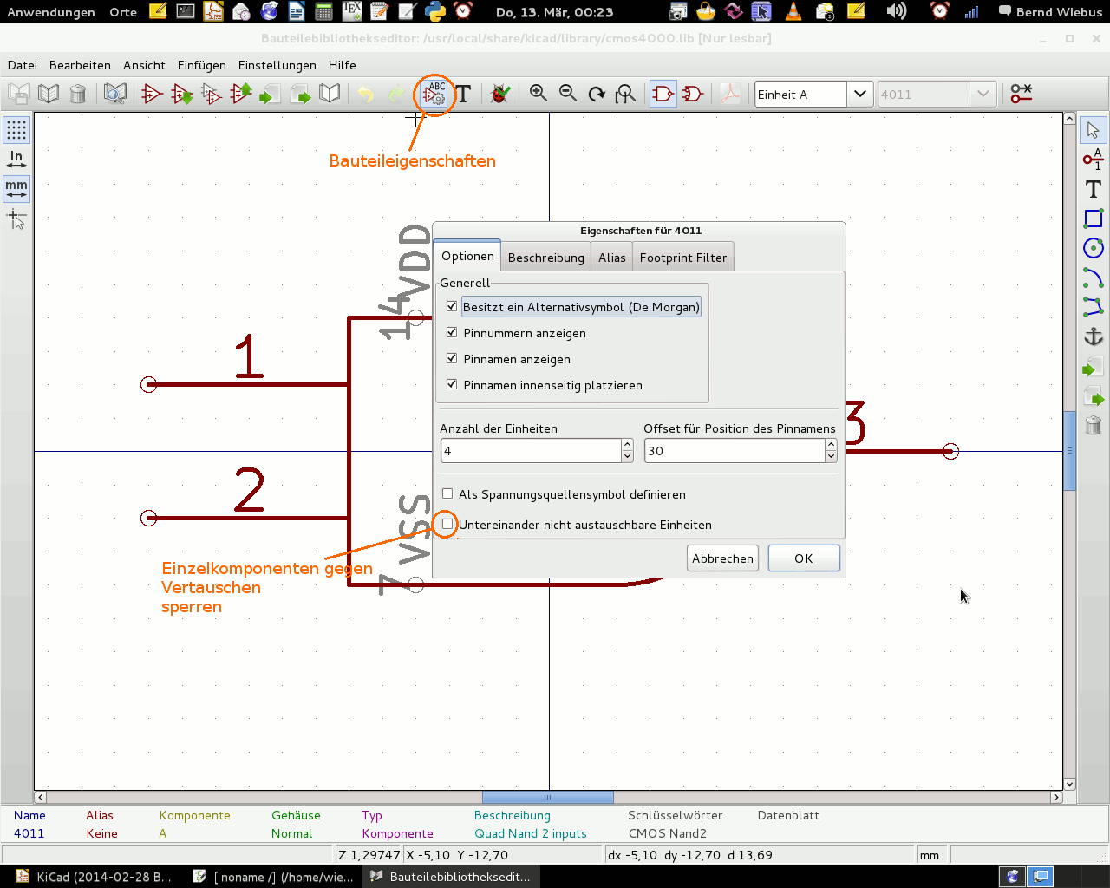Click the Abbrechen button

pyautogui.click(x=723, y=558)
